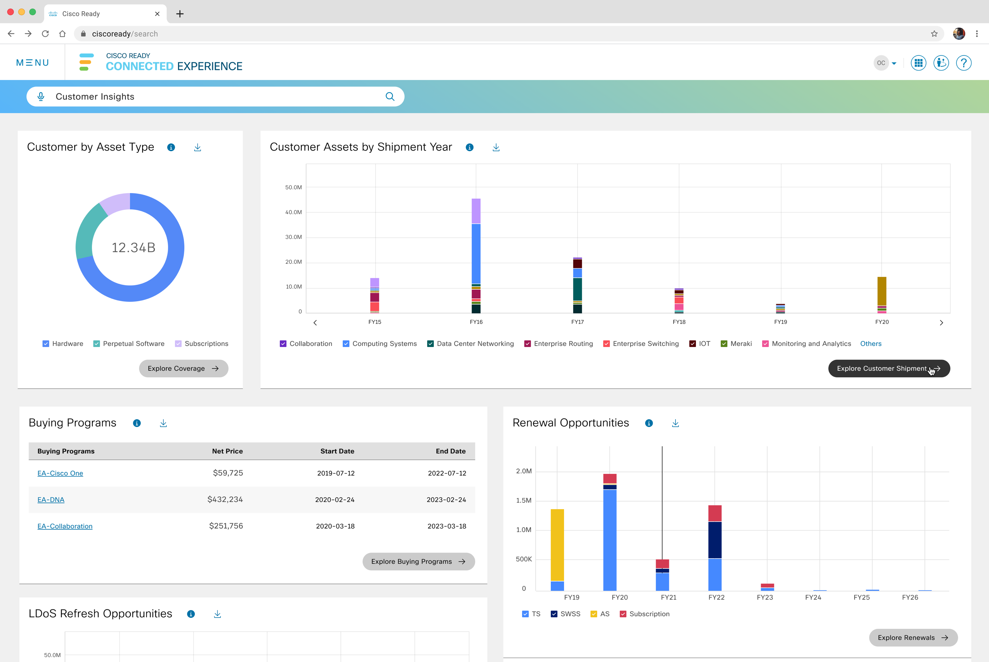Click the user guidance icon beside apps grid
The image size is (989, 662).
click(x=941, y=63)
